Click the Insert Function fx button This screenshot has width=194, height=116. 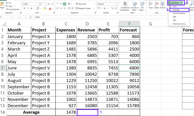click(x=31, y=17)
